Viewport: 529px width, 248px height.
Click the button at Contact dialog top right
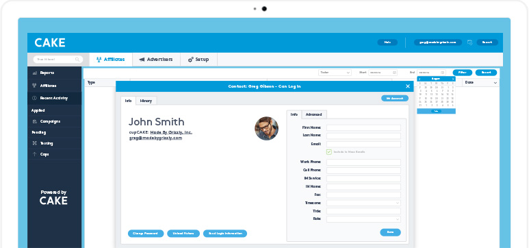(395, 99)
